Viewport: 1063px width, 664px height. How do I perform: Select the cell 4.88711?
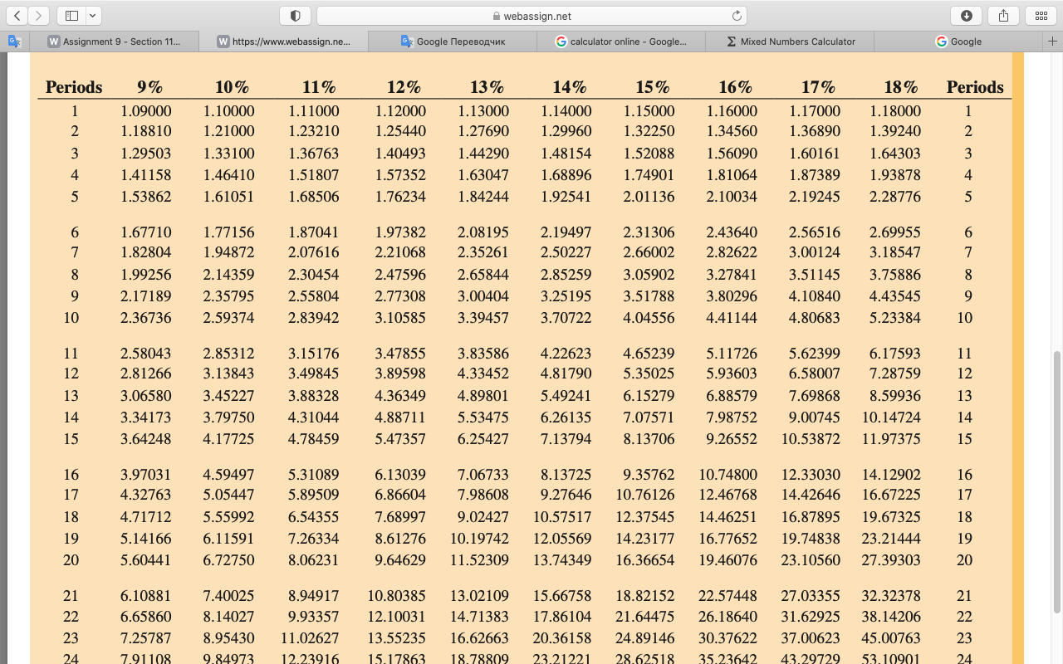tap(400, 417)
